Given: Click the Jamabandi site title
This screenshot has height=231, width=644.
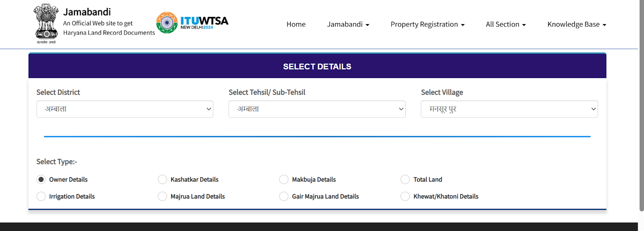Looking at the screenshot, I should pyautogui.click(x=87, y=12).
